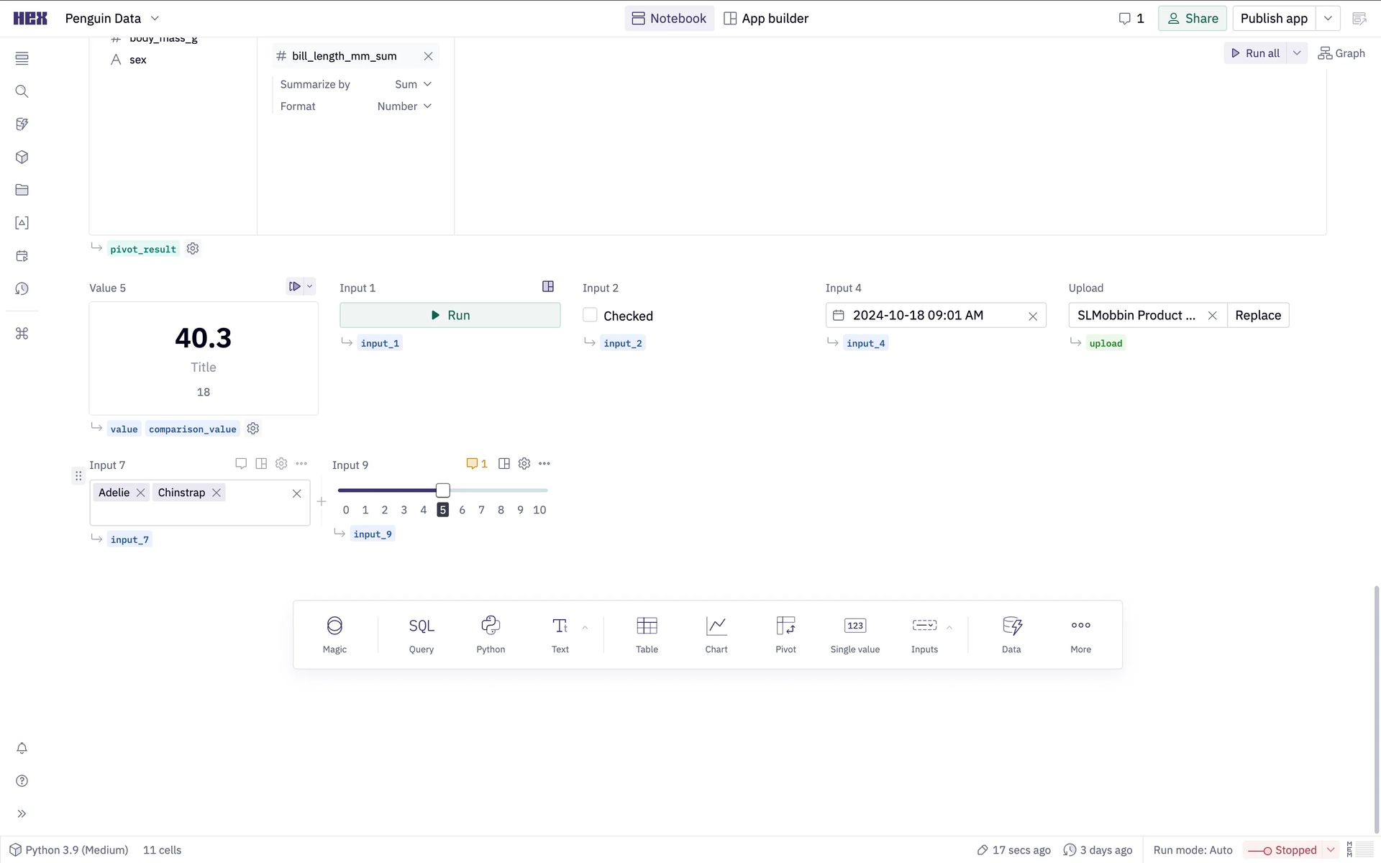Open Input 7 settings gear
This screenshot has width=1381, height=863.
point(281,464)
